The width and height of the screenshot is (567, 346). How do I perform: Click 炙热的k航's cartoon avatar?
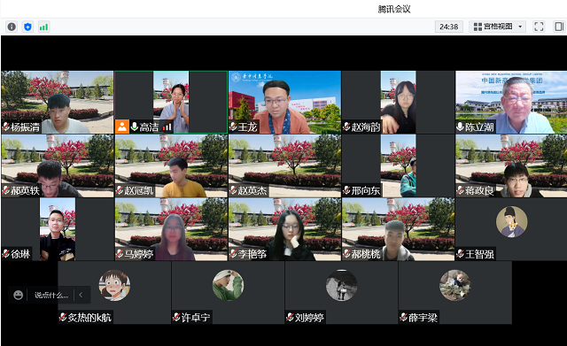114,285
